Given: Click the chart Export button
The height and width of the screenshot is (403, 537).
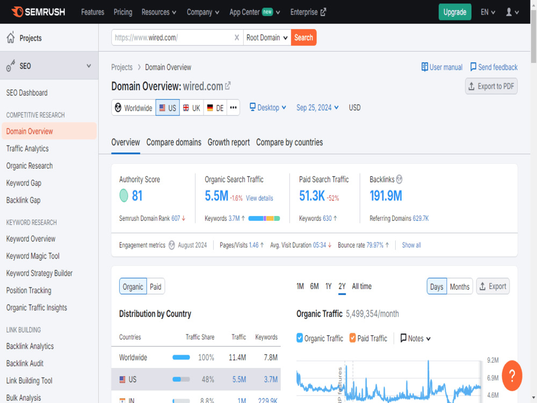Looking at the screenshot, I should 493,286.
